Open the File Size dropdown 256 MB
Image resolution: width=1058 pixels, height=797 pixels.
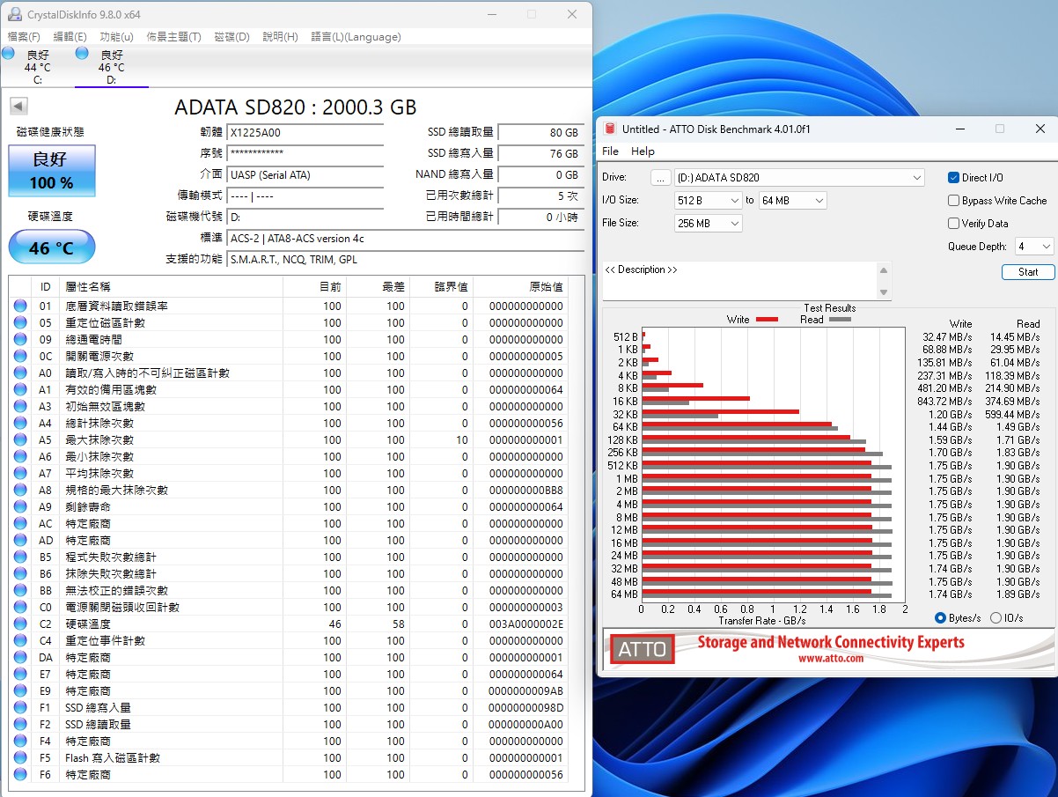tap(708, 223)
